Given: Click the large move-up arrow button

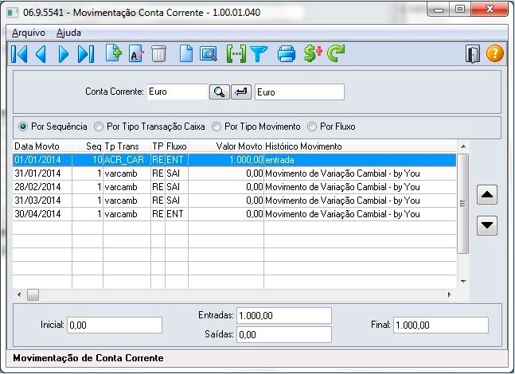Looking at the screenshot, I should (487, 195).
